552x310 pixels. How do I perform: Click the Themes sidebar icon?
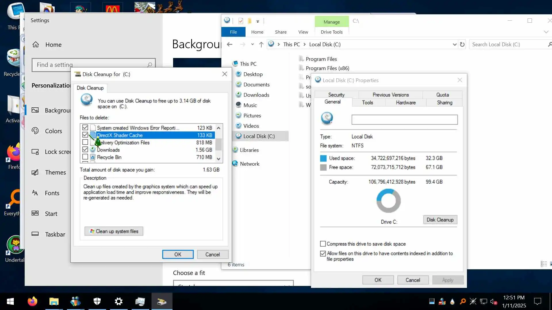(35, 172)
